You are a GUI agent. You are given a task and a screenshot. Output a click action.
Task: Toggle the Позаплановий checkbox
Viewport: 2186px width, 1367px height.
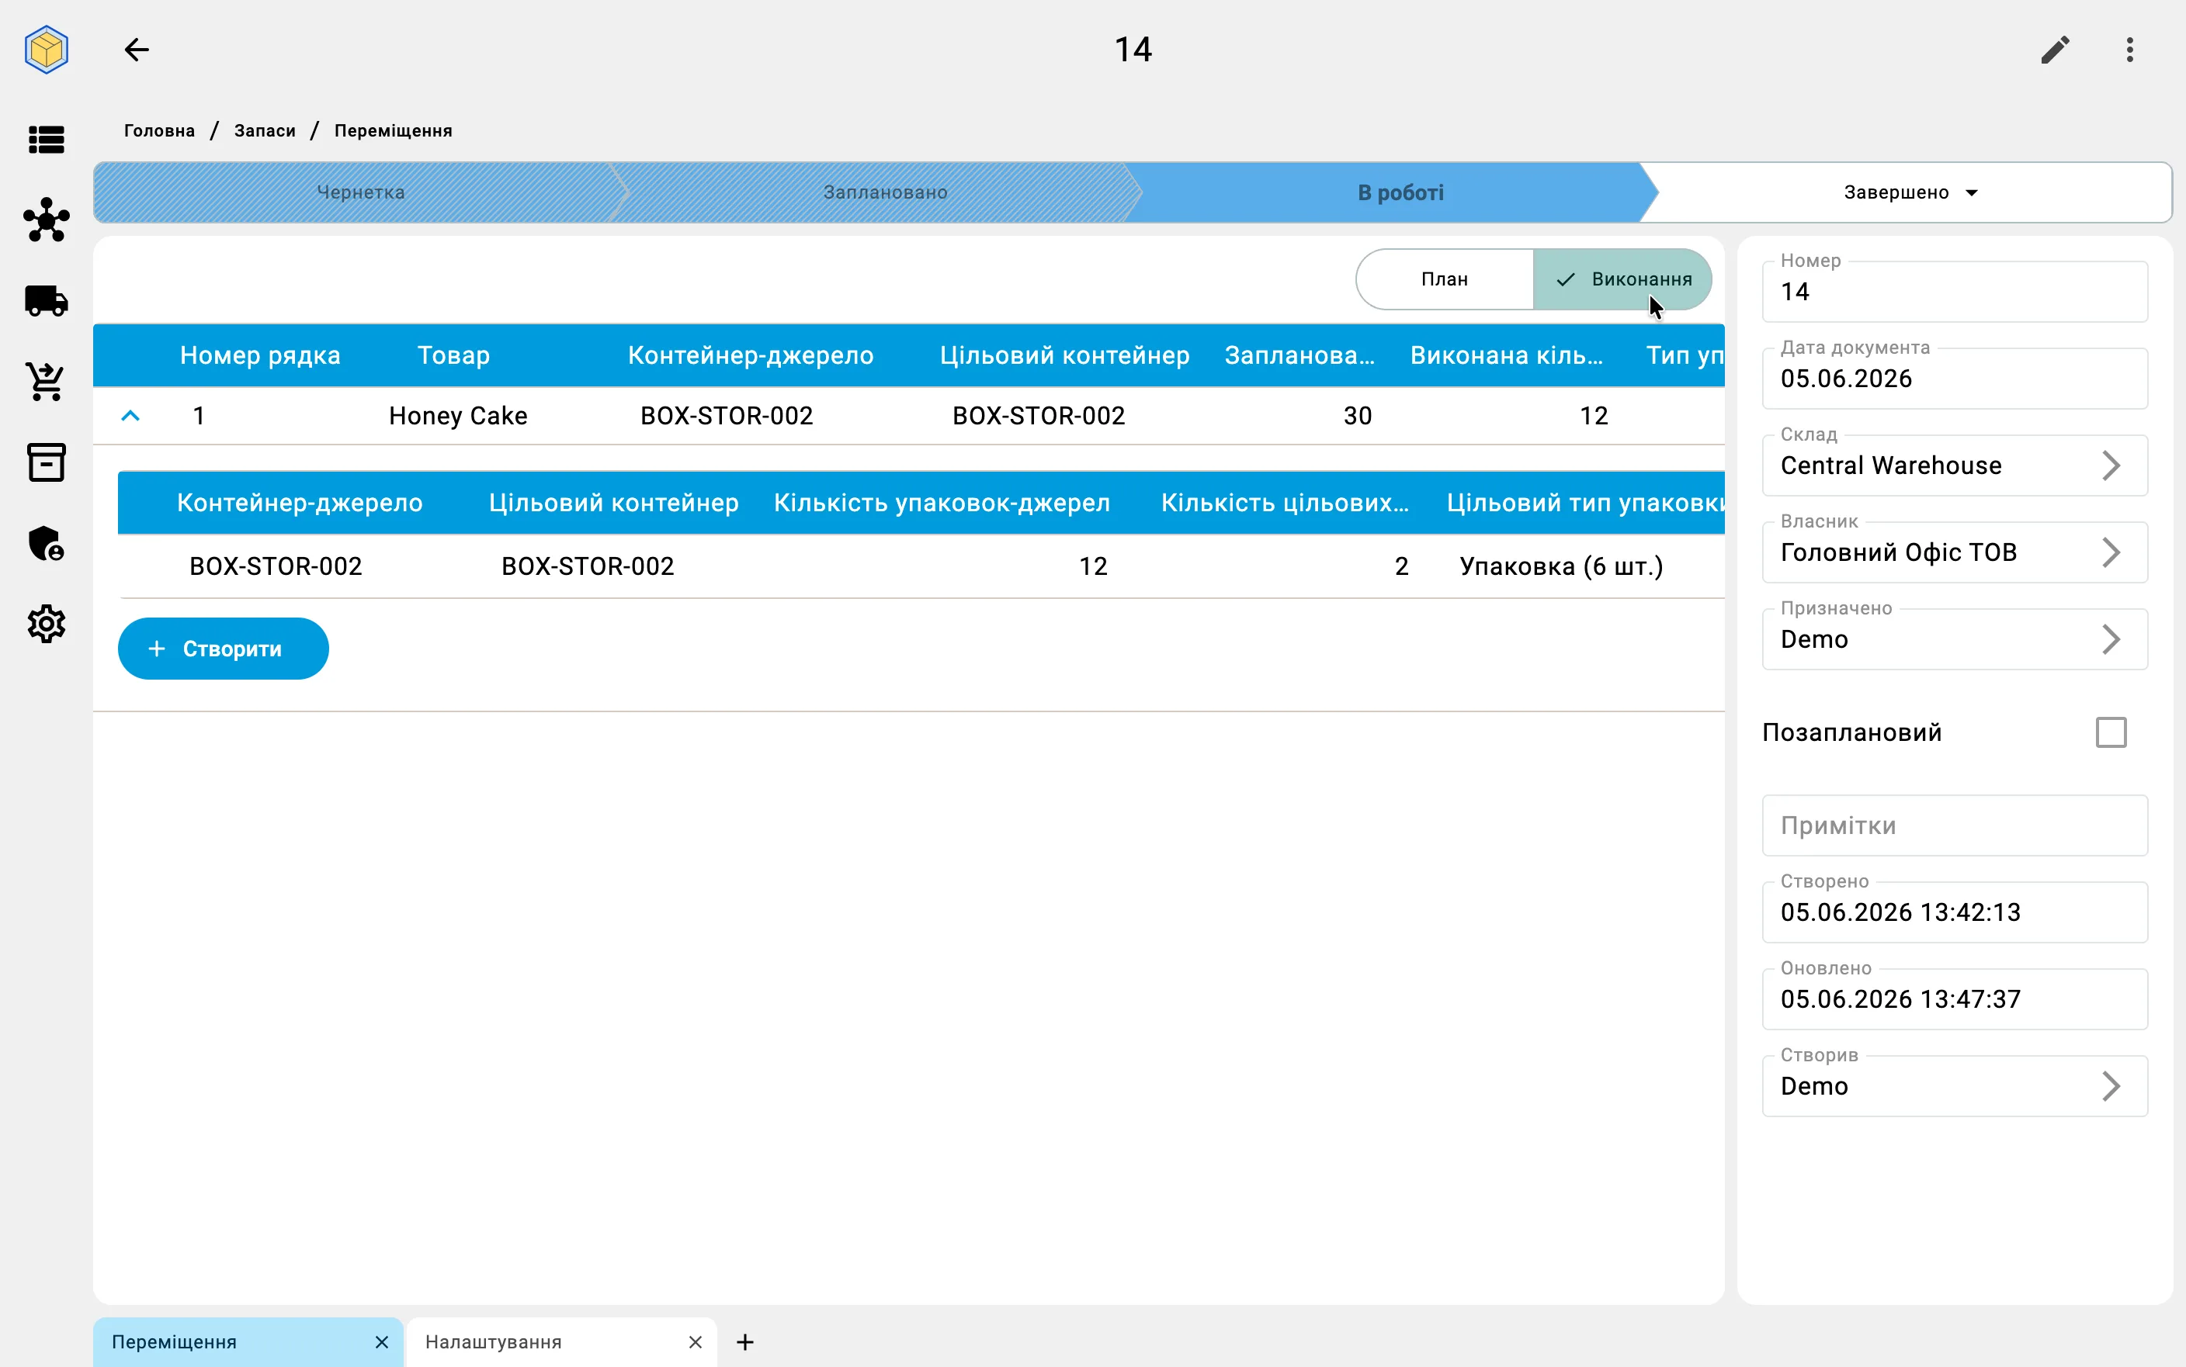coord(2111,732)
